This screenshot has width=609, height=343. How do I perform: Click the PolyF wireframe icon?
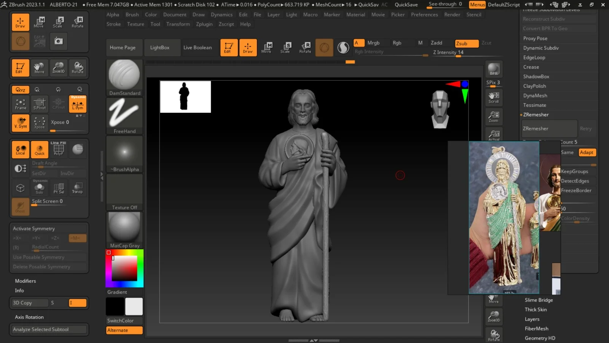tap(59, 149)
